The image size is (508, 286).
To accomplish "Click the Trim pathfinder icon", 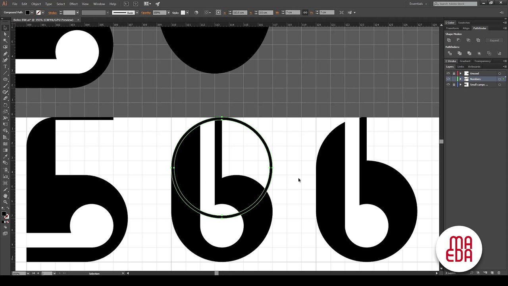I will tap(460, 53).
